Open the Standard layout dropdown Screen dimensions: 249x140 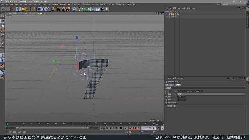tap(233, 4)
